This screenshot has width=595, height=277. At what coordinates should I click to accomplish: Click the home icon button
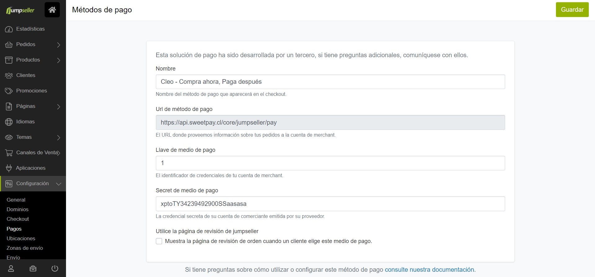(52, 10)
